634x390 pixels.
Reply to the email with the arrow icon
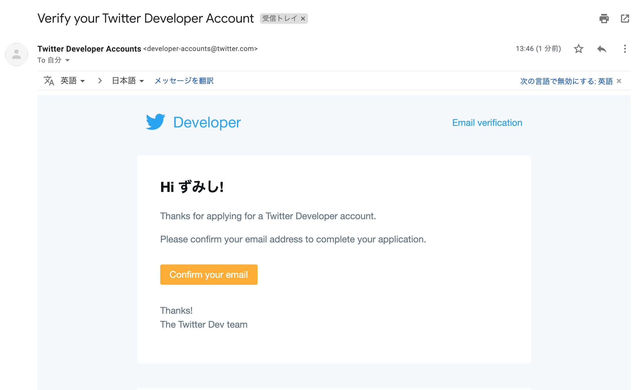pyautogui.click(x=602, y=49)
